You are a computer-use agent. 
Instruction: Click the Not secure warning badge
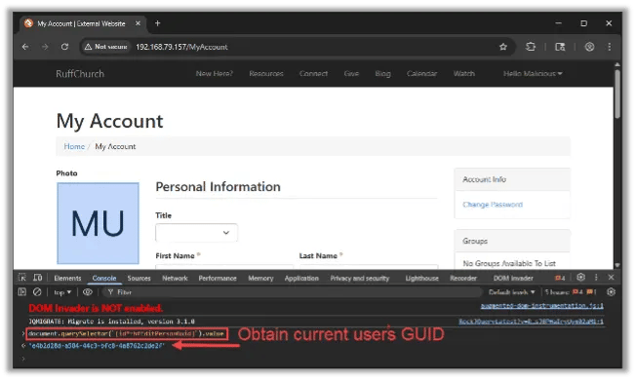[105, 47]
